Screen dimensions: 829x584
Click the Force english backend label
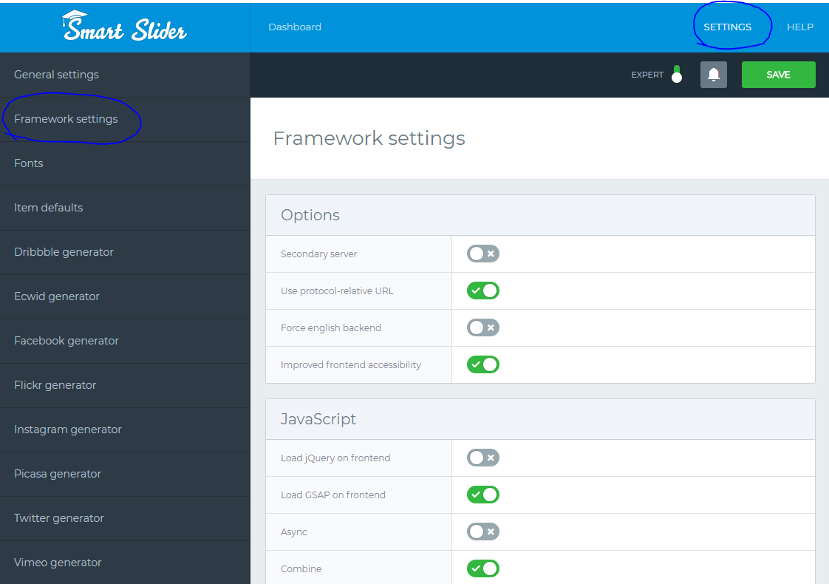tap(330, 328)
